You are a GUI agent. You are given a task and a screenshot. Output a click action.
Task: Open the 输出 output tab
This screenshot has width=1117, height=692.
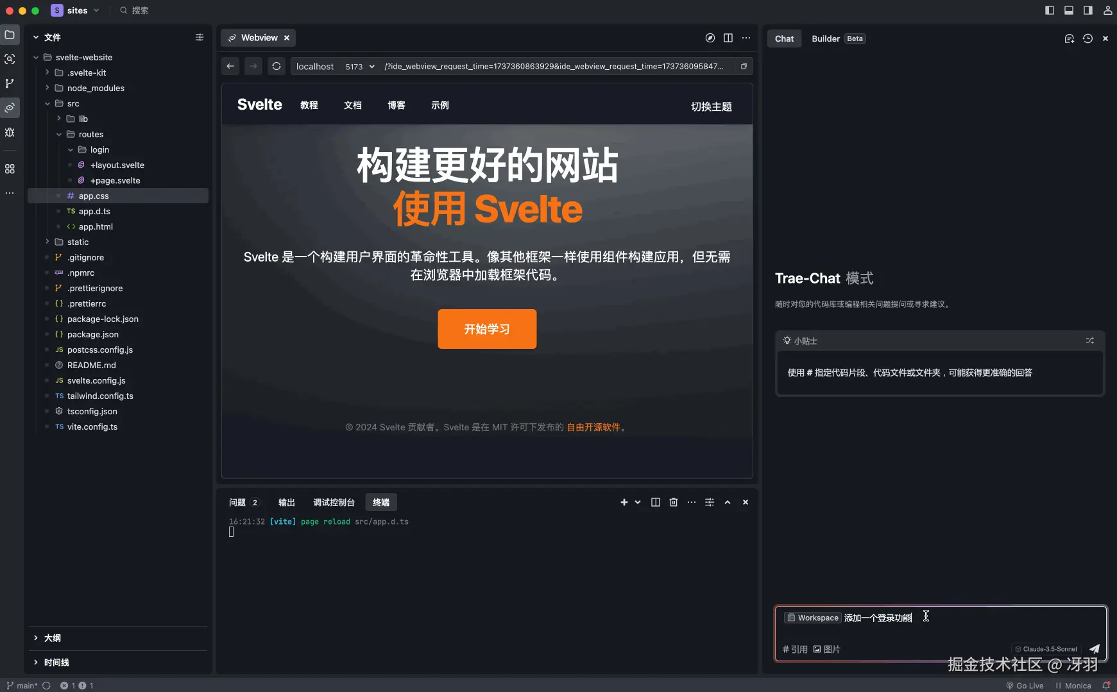click(287, 502)
